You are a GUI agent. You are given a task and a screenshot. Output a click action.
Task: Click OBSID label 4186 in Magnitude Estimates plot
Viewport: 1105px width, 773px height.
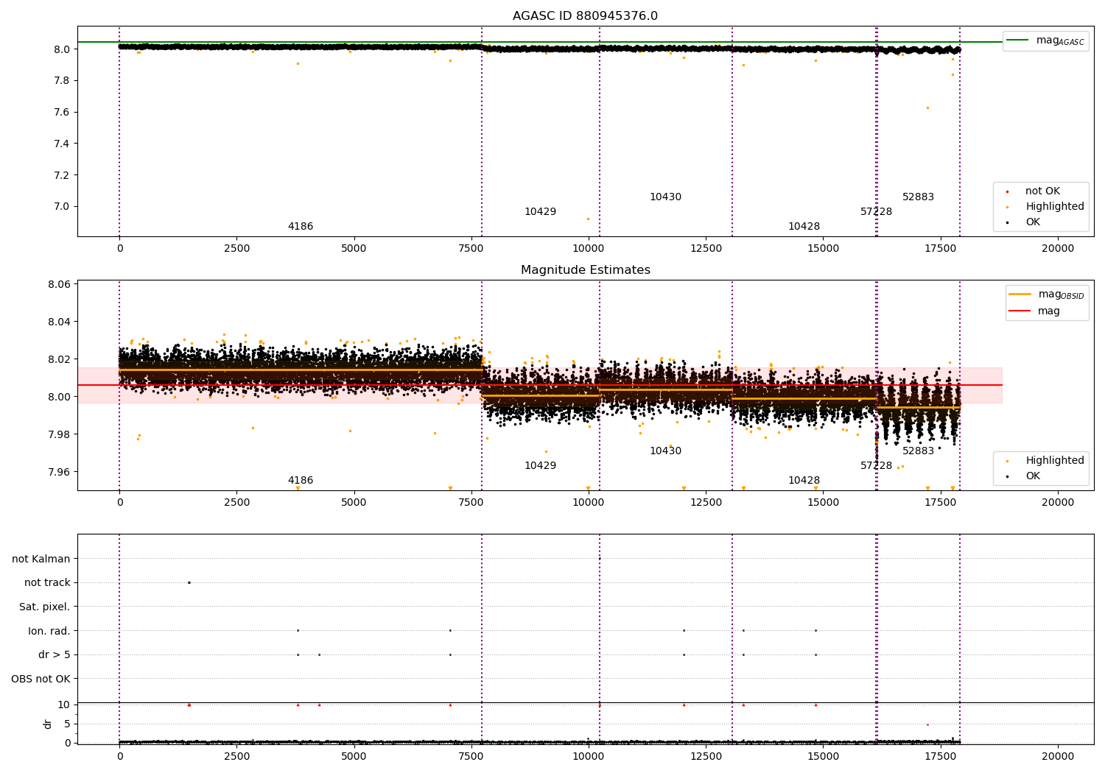(301, 481)
